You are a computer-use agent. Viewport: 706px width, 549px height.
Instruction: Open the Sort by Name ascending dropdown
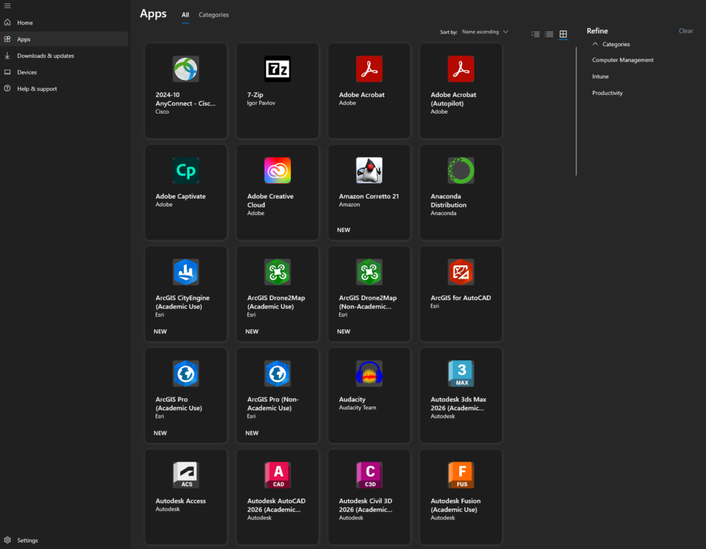(x=485, y=32)
